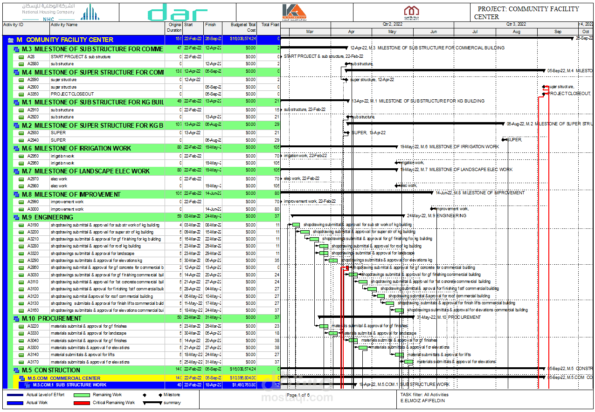Click the activity icon for row A2880

[21, 64]
